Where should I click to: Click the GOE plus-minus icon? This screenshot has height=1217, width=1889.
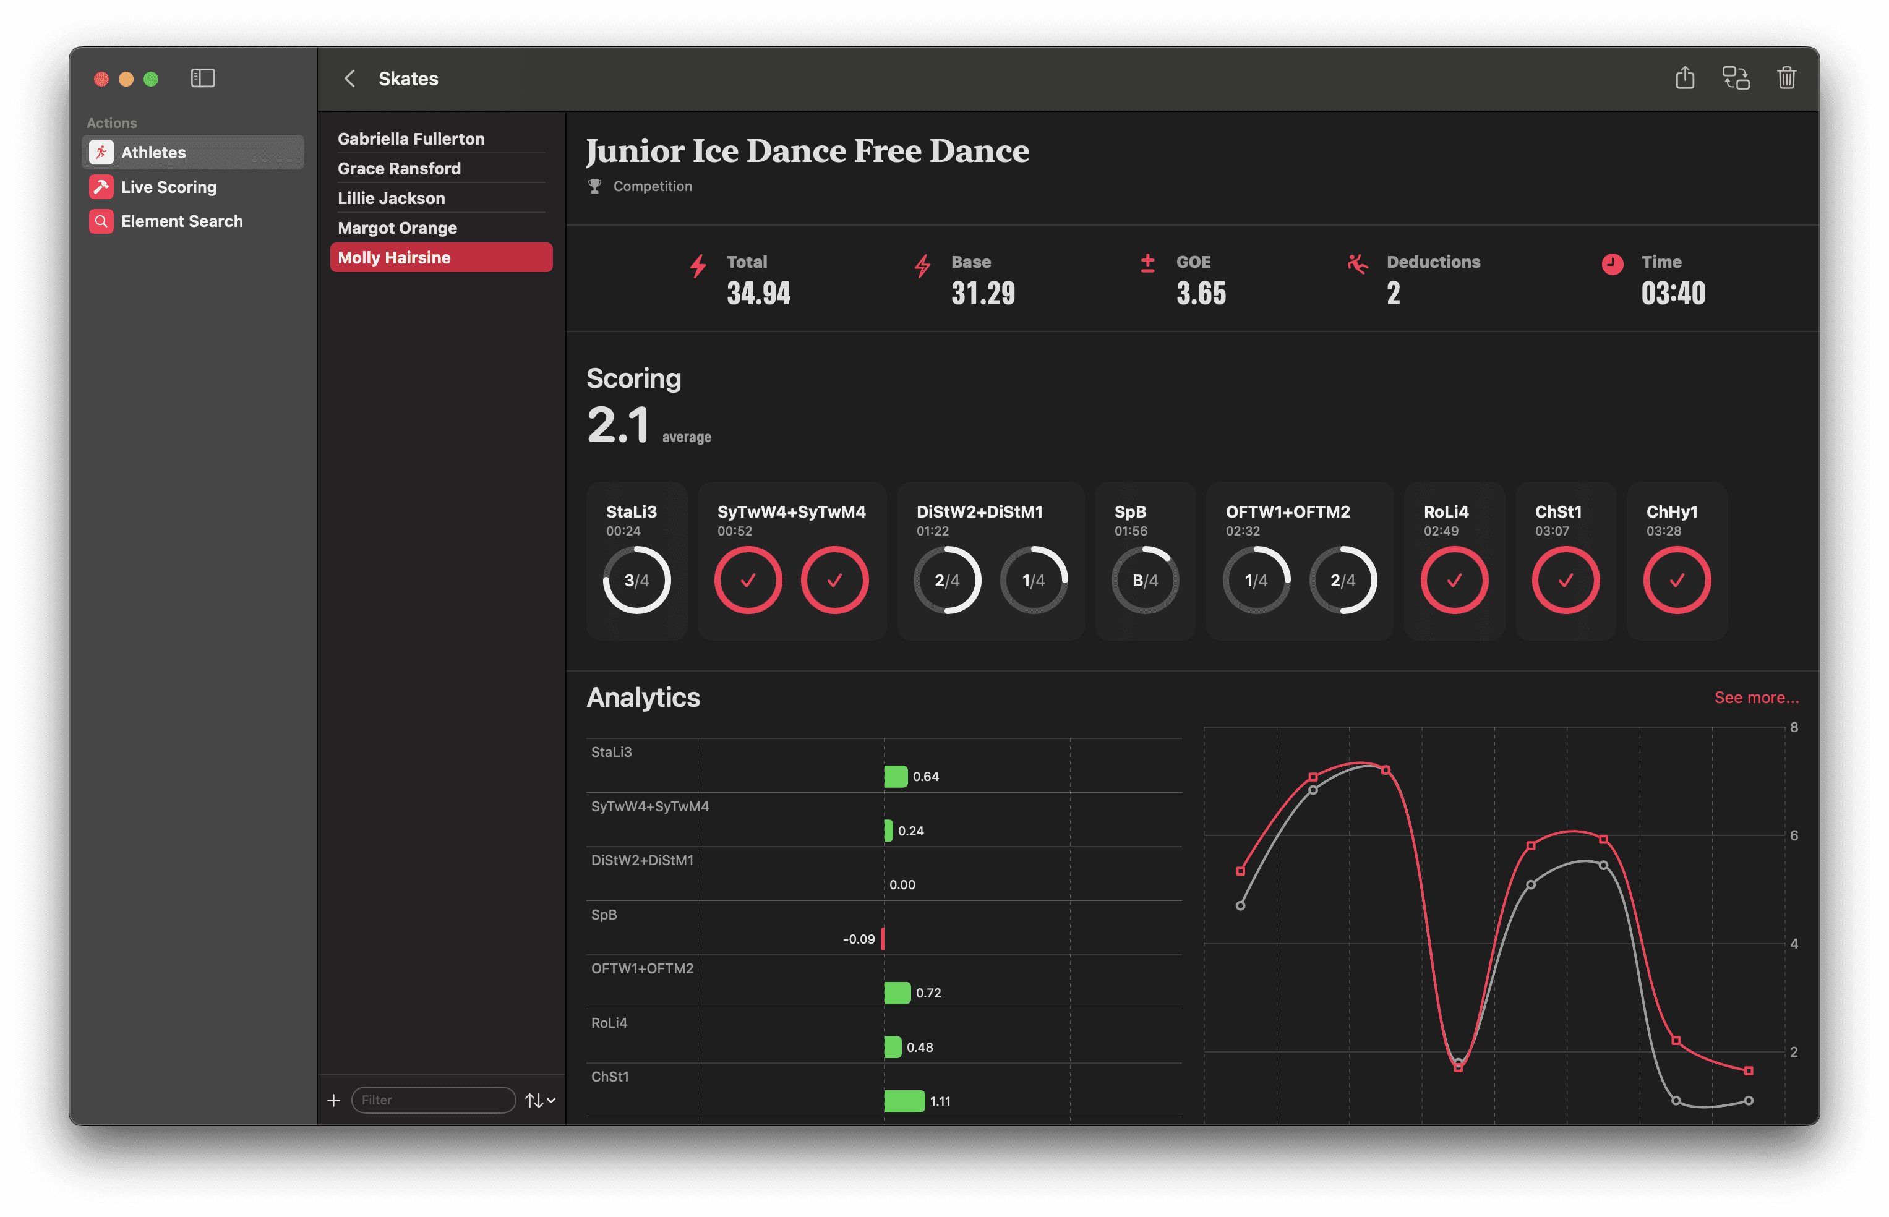point(1147,263)
